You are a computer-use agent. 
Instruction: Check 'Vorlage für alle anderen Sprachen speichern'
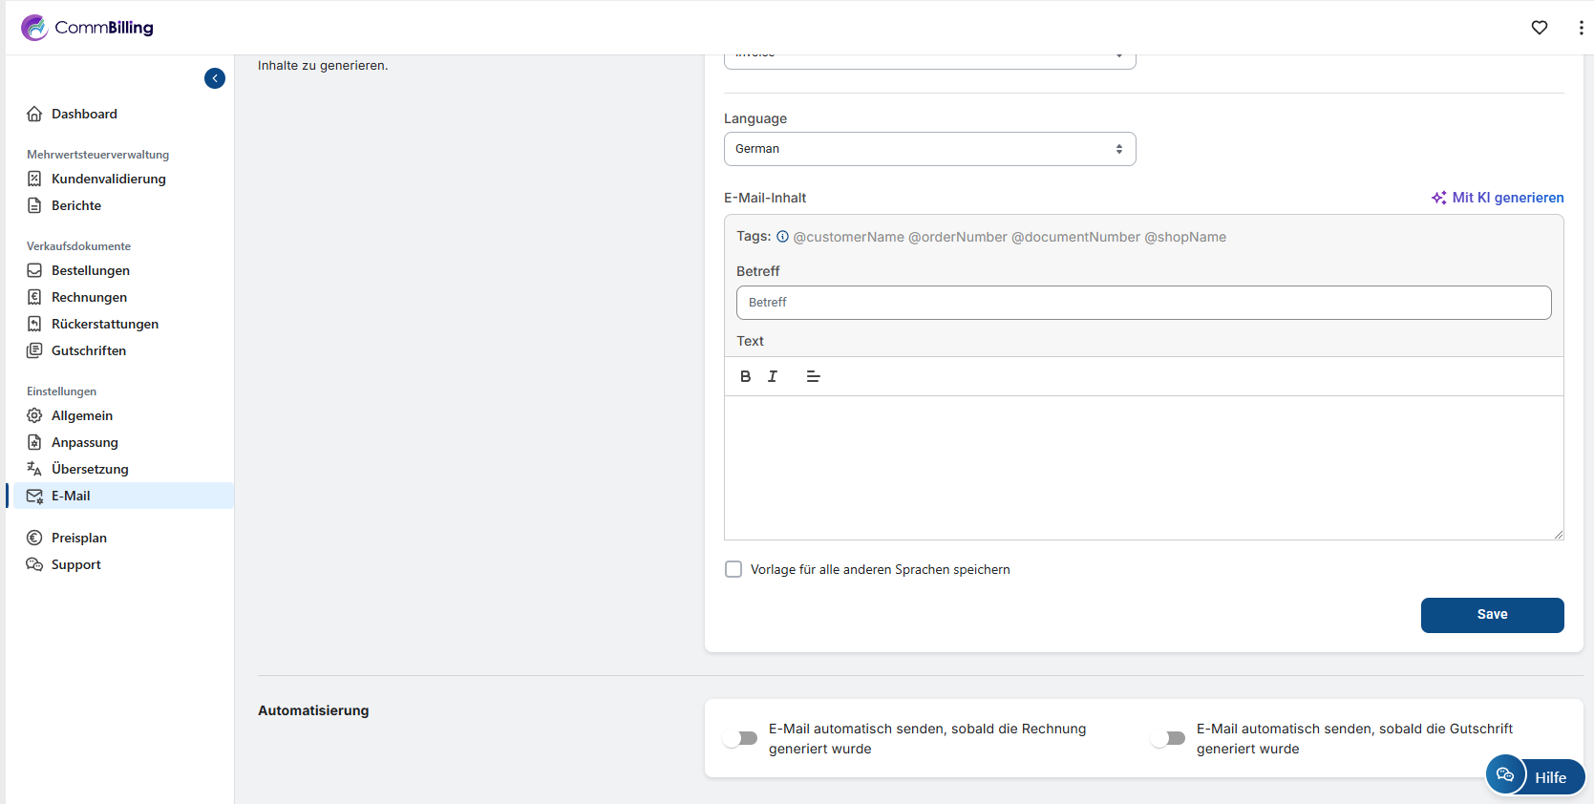click(733, 569)
